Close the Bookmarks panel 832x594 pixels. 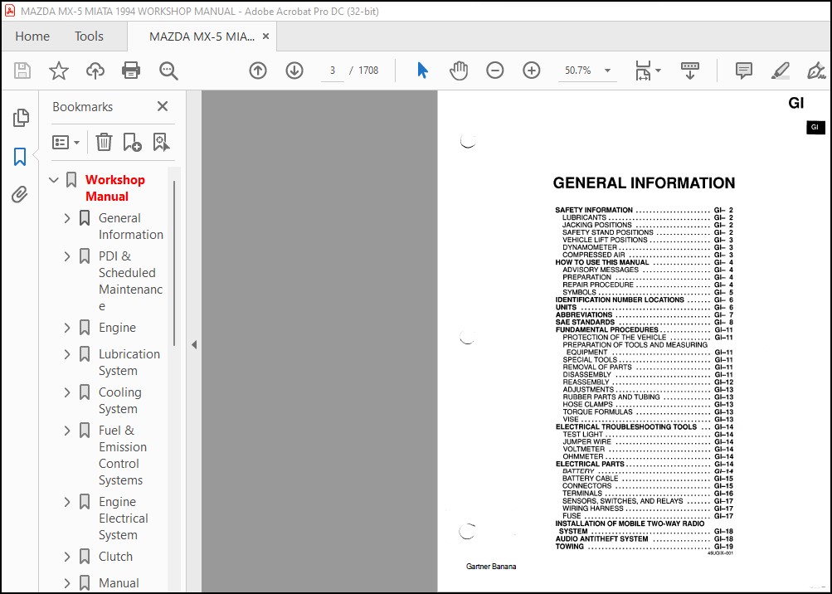163,106
